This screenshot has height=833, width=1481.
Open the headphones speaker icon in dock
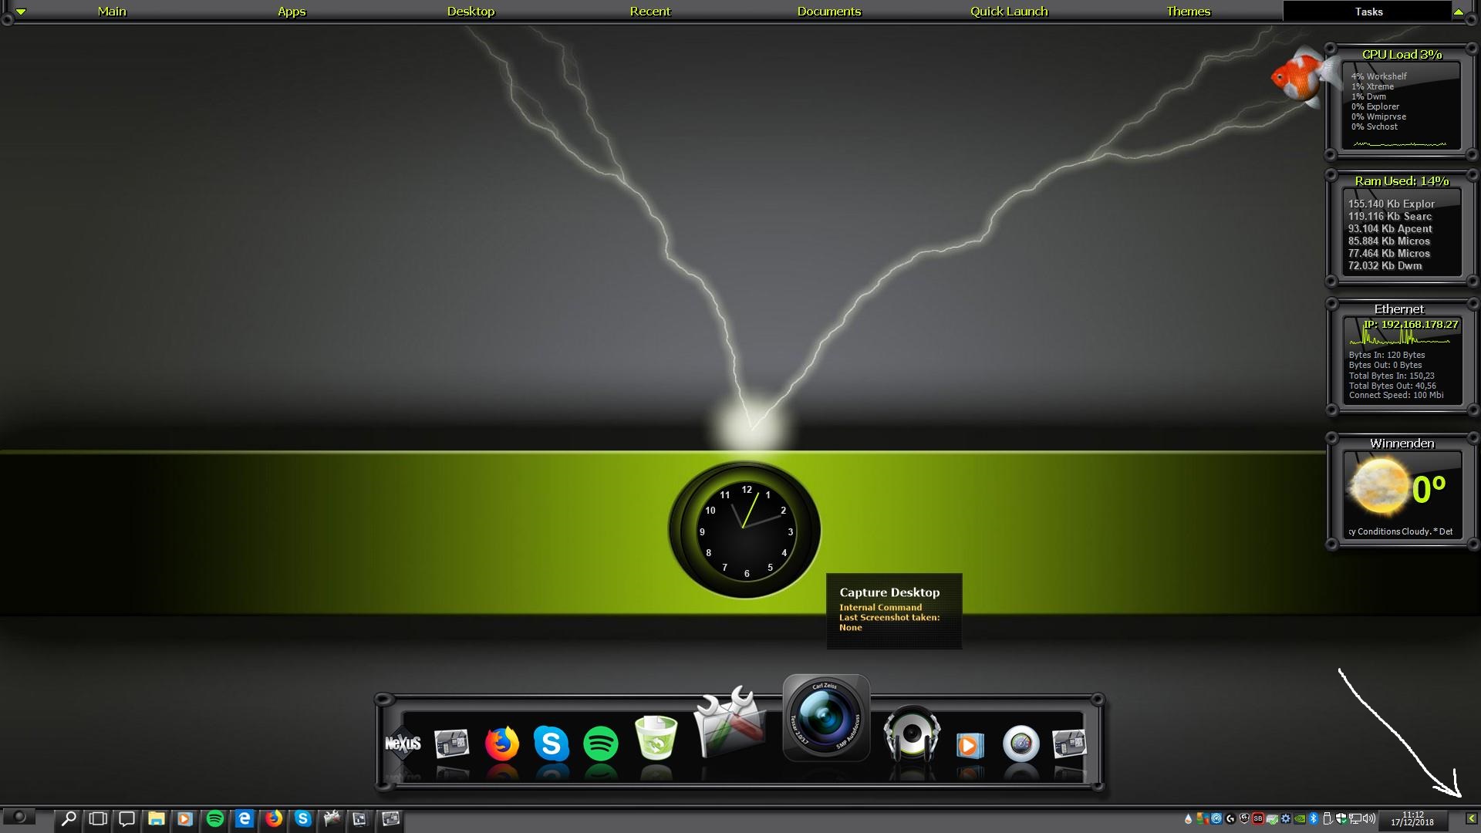911,735
